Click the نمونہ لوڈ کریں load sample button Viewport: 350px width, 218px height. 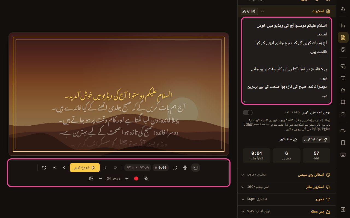tap(316, 140)
